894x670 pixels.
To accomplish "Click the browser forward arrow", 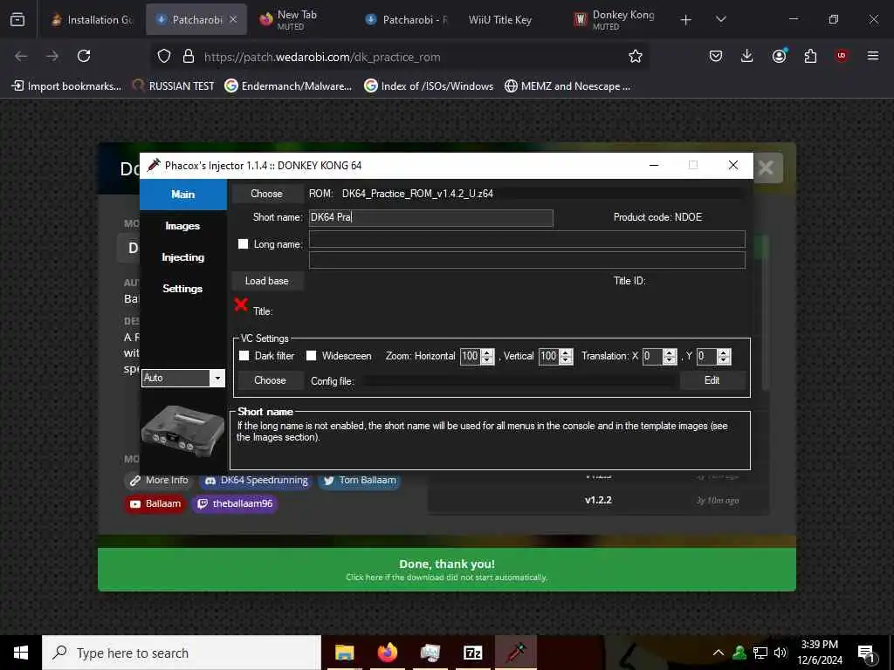I will point(52,56).
